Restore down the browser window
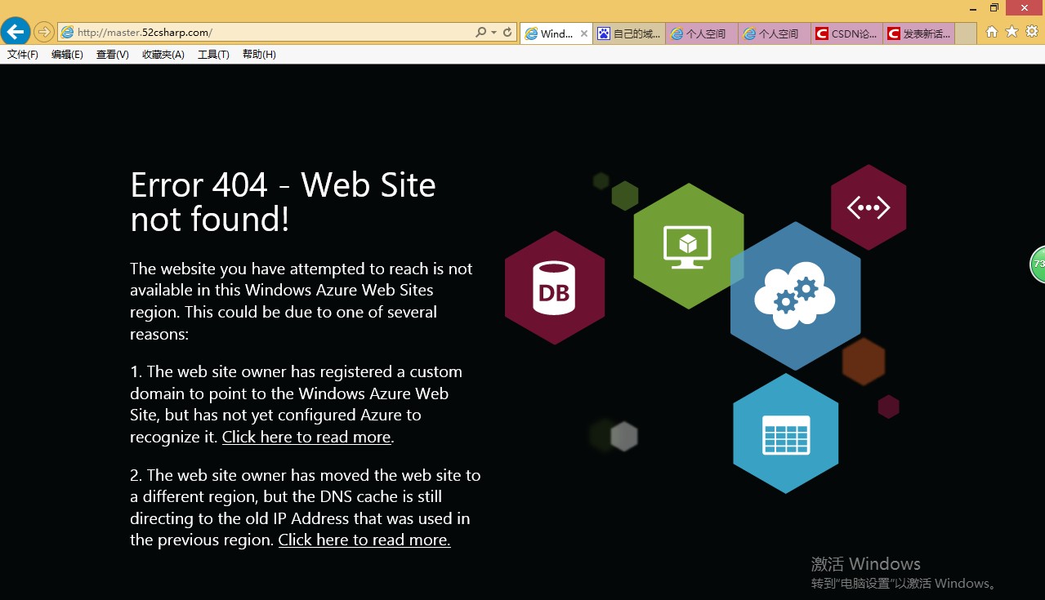 (994, 7)
